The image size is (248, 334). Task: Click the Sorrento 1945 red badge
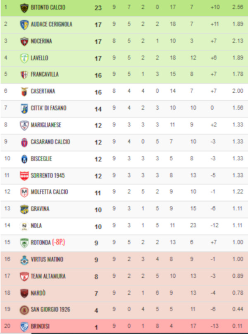24,176
